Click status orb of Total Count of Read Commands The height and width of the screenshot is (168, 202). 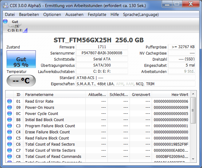point(10,156)
